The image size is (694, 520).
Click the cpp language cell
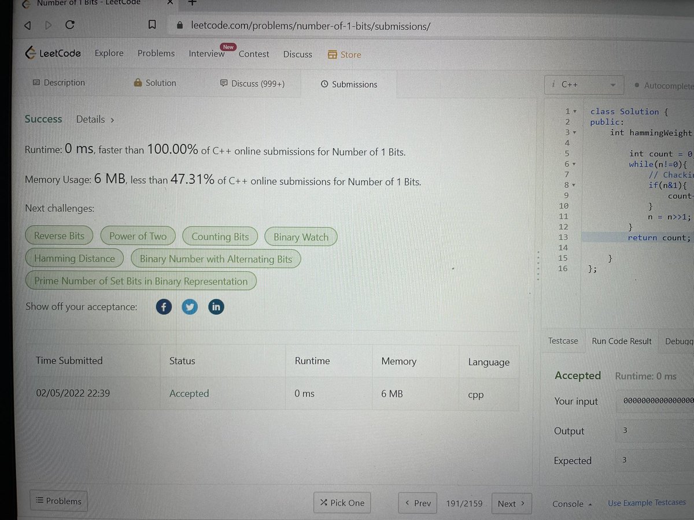[x=475, y=396]
